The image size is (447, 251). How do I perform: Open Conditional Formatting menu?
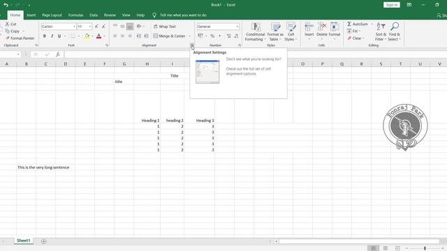click(x=255, y=31)
